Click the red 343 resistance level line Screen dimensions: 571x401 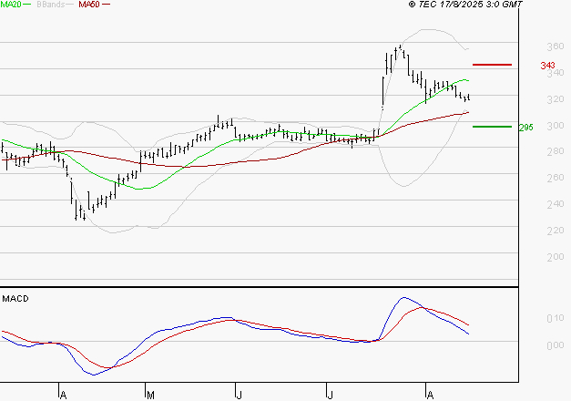(x=492, y=65)
